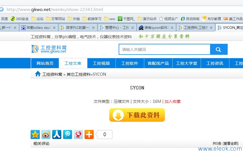The width and height of the screenshot is (243, 152).
Task: Click 其它工控资料 breadcrumb link
Action: click(x=78, y=74)
